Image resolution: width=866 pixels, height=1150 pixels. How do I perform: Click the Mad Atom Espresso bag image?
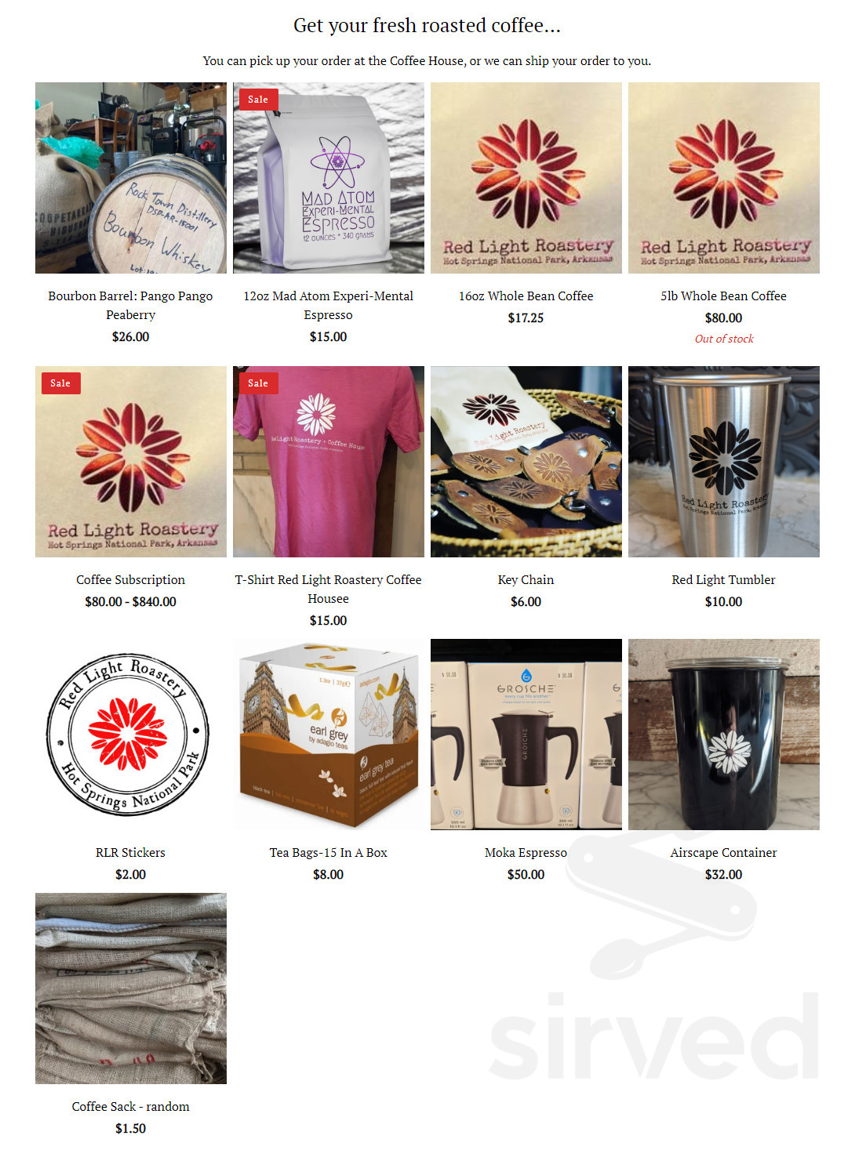tap(329, 178)
